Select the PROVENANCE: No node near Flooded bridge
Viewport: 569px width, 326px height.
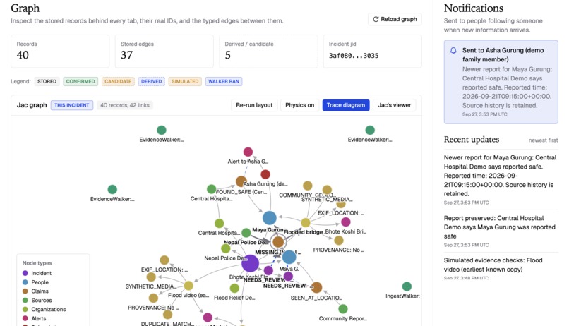[339, 240]
